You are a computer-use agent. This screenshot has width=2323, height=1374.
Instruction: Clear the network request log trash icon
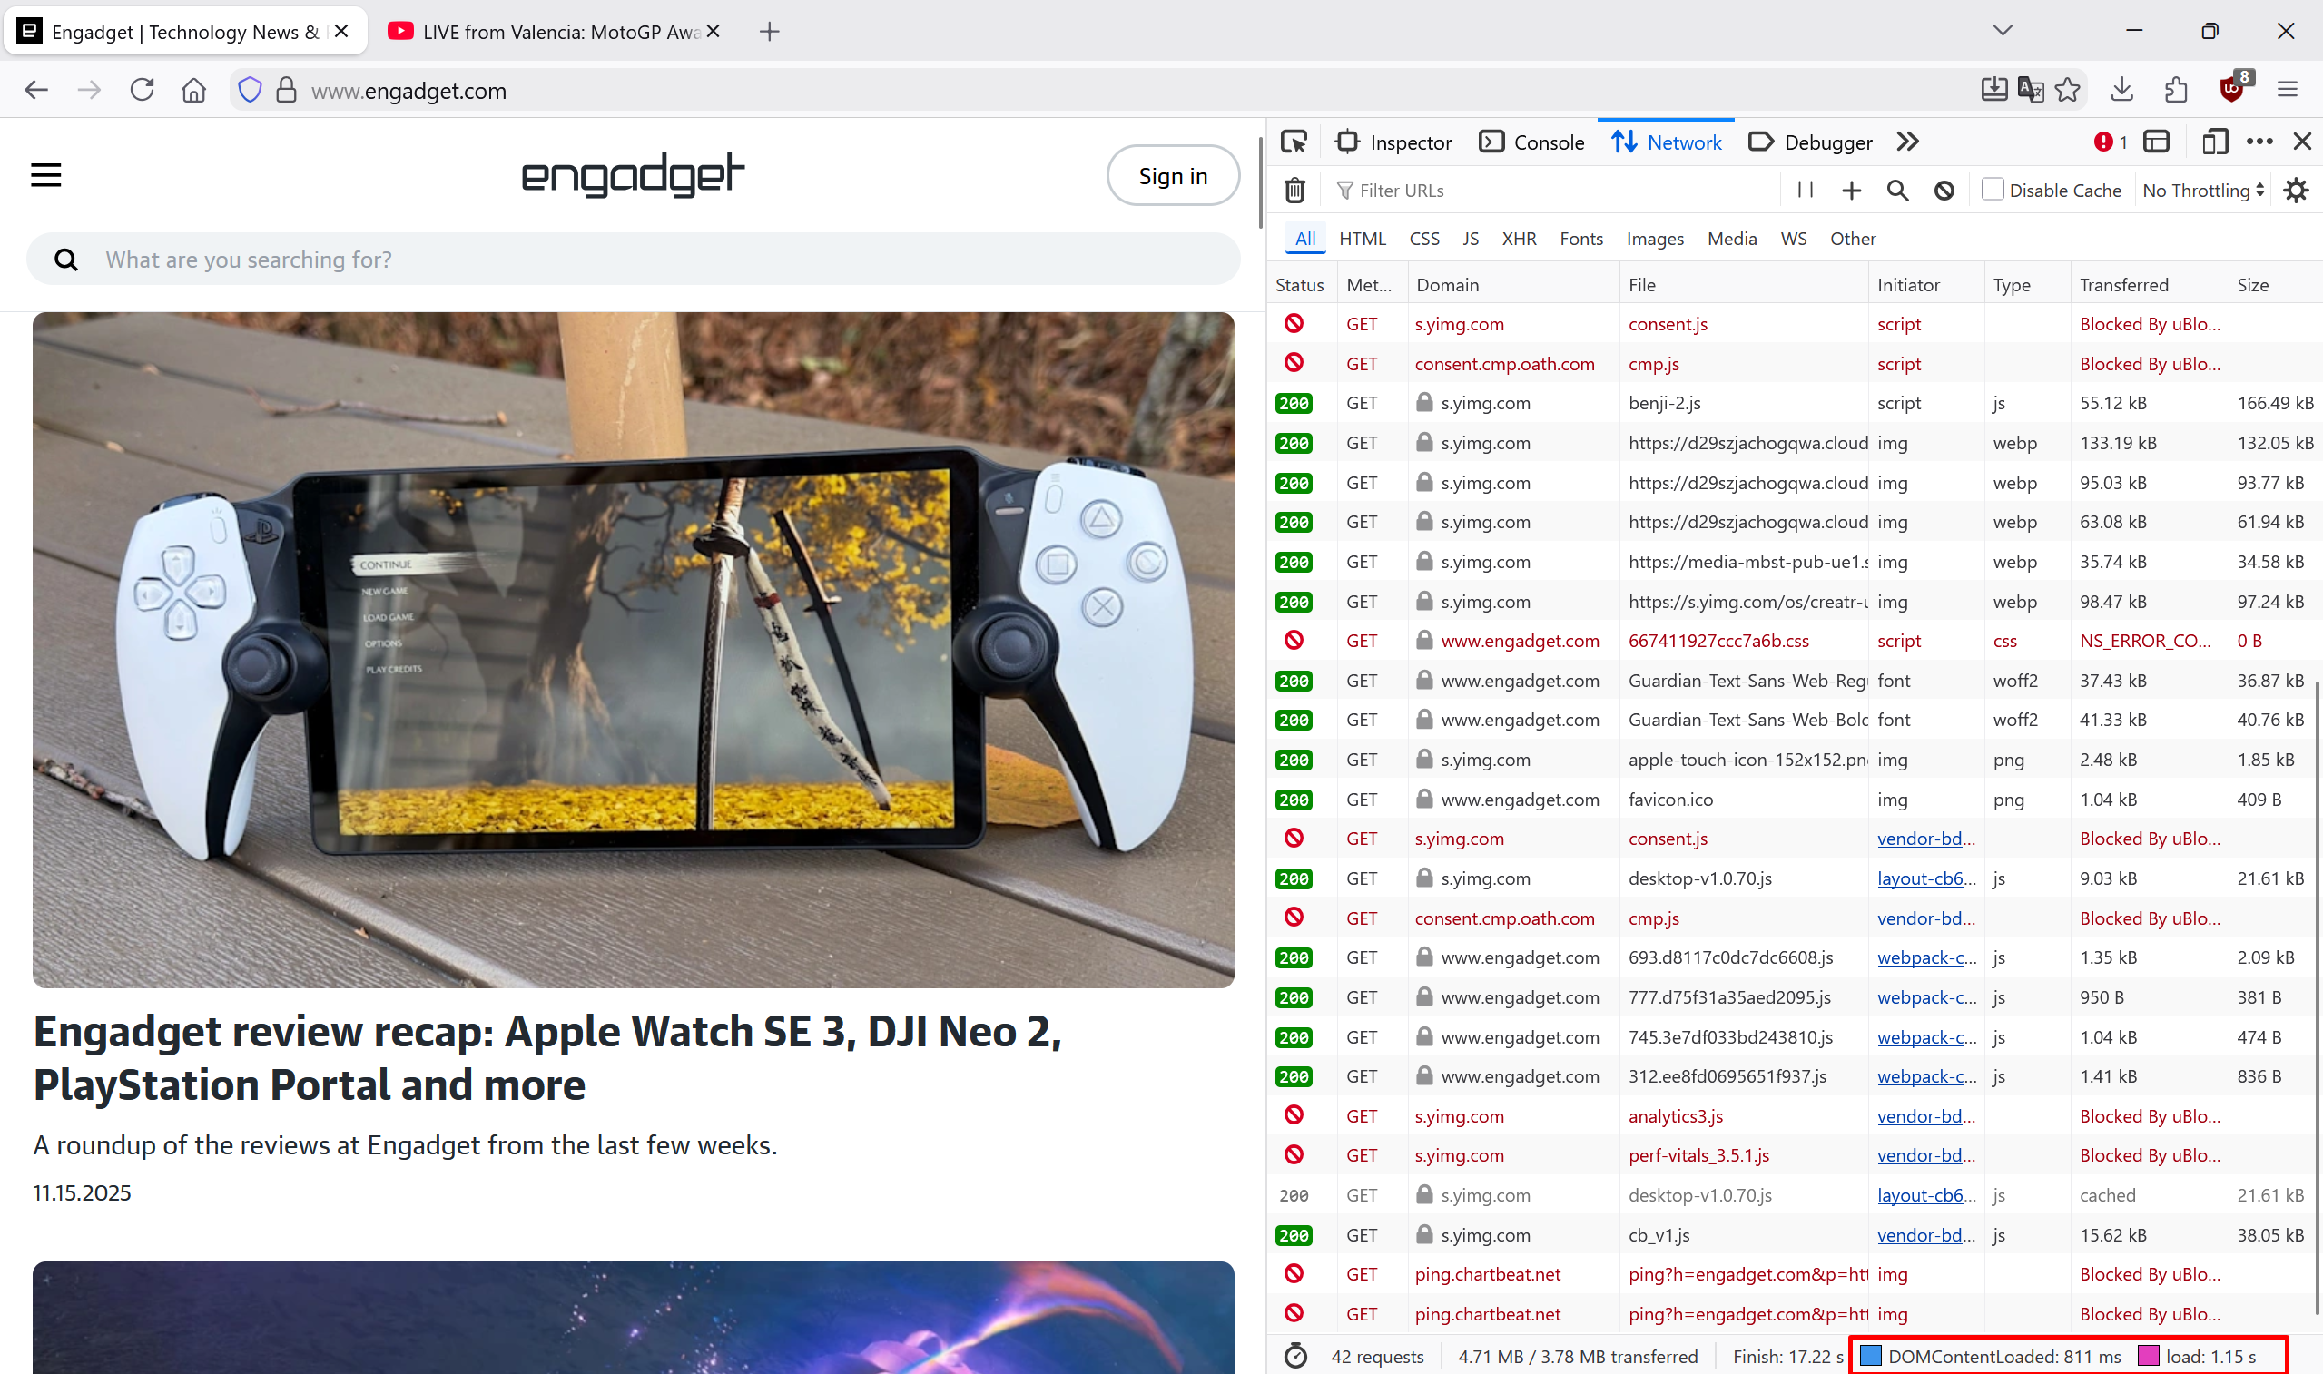pyautogui.click(x=1295, y=191)
